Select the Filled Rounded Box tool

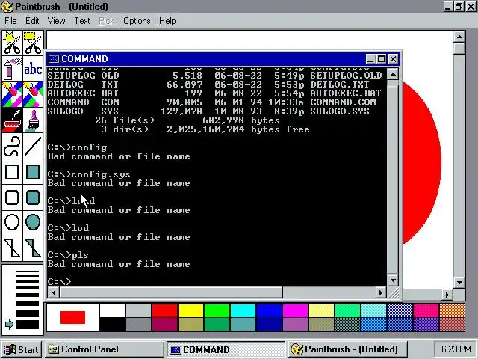coord(33,197)
